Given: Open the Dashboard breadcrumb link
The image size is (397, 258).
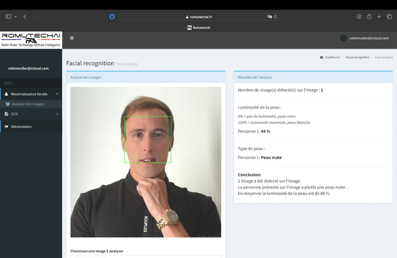Looking at the screenshot, I should pyautogui.click(x=332, y=57).
